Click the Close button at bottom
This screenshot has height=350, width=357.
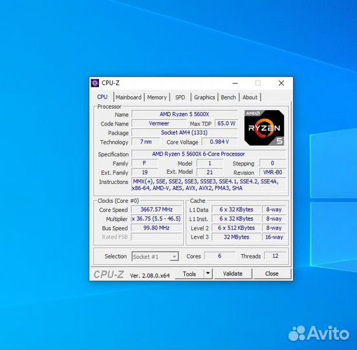(x=272, y=274)
